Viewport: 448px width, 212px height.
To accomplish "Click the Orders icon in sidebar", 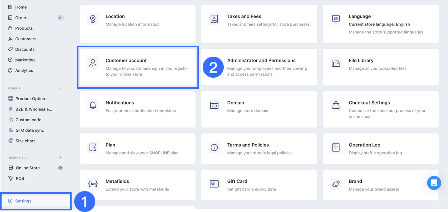I will tap(10, 18).
